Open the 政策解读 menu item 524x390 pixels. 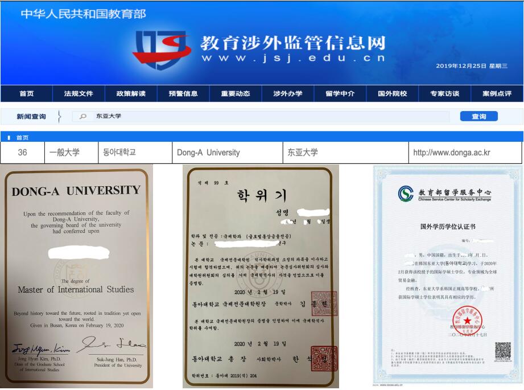[131, 93]
